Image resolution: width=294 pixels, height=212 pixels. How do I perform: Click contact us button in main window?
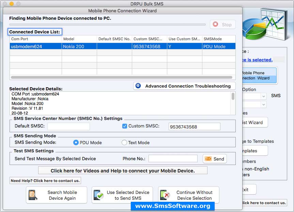(x=265, y=203)
